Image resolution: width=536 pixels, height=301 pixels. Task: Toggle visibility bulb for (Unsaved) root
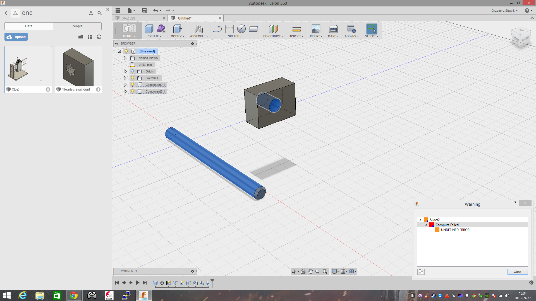click(x=126, y=51)
